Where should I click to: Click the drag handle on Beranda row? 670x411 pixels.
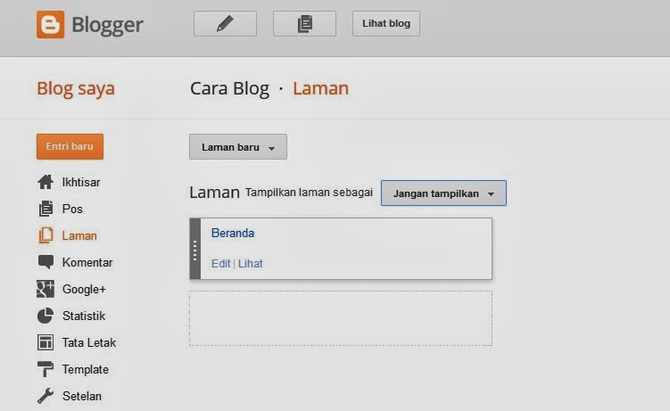pyautogui.click(x=194, y=250)
